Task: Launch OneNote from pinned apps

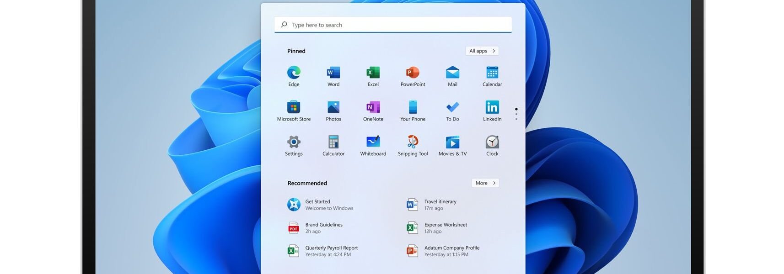Action: point(373,111)
